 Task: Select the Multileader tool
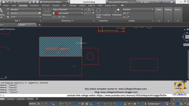click(x=117, y=12)
